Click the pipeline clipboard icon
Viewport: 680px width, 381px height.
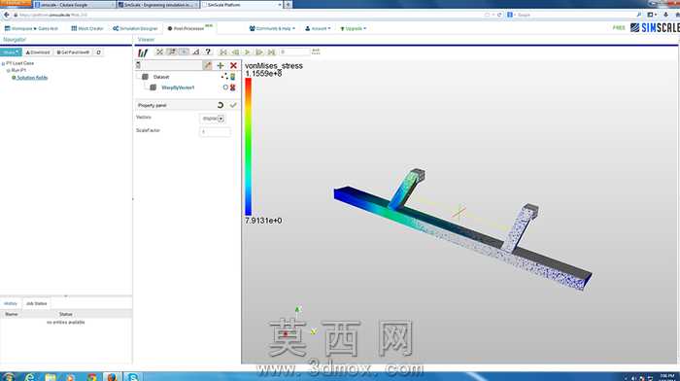tap(138, 65)
